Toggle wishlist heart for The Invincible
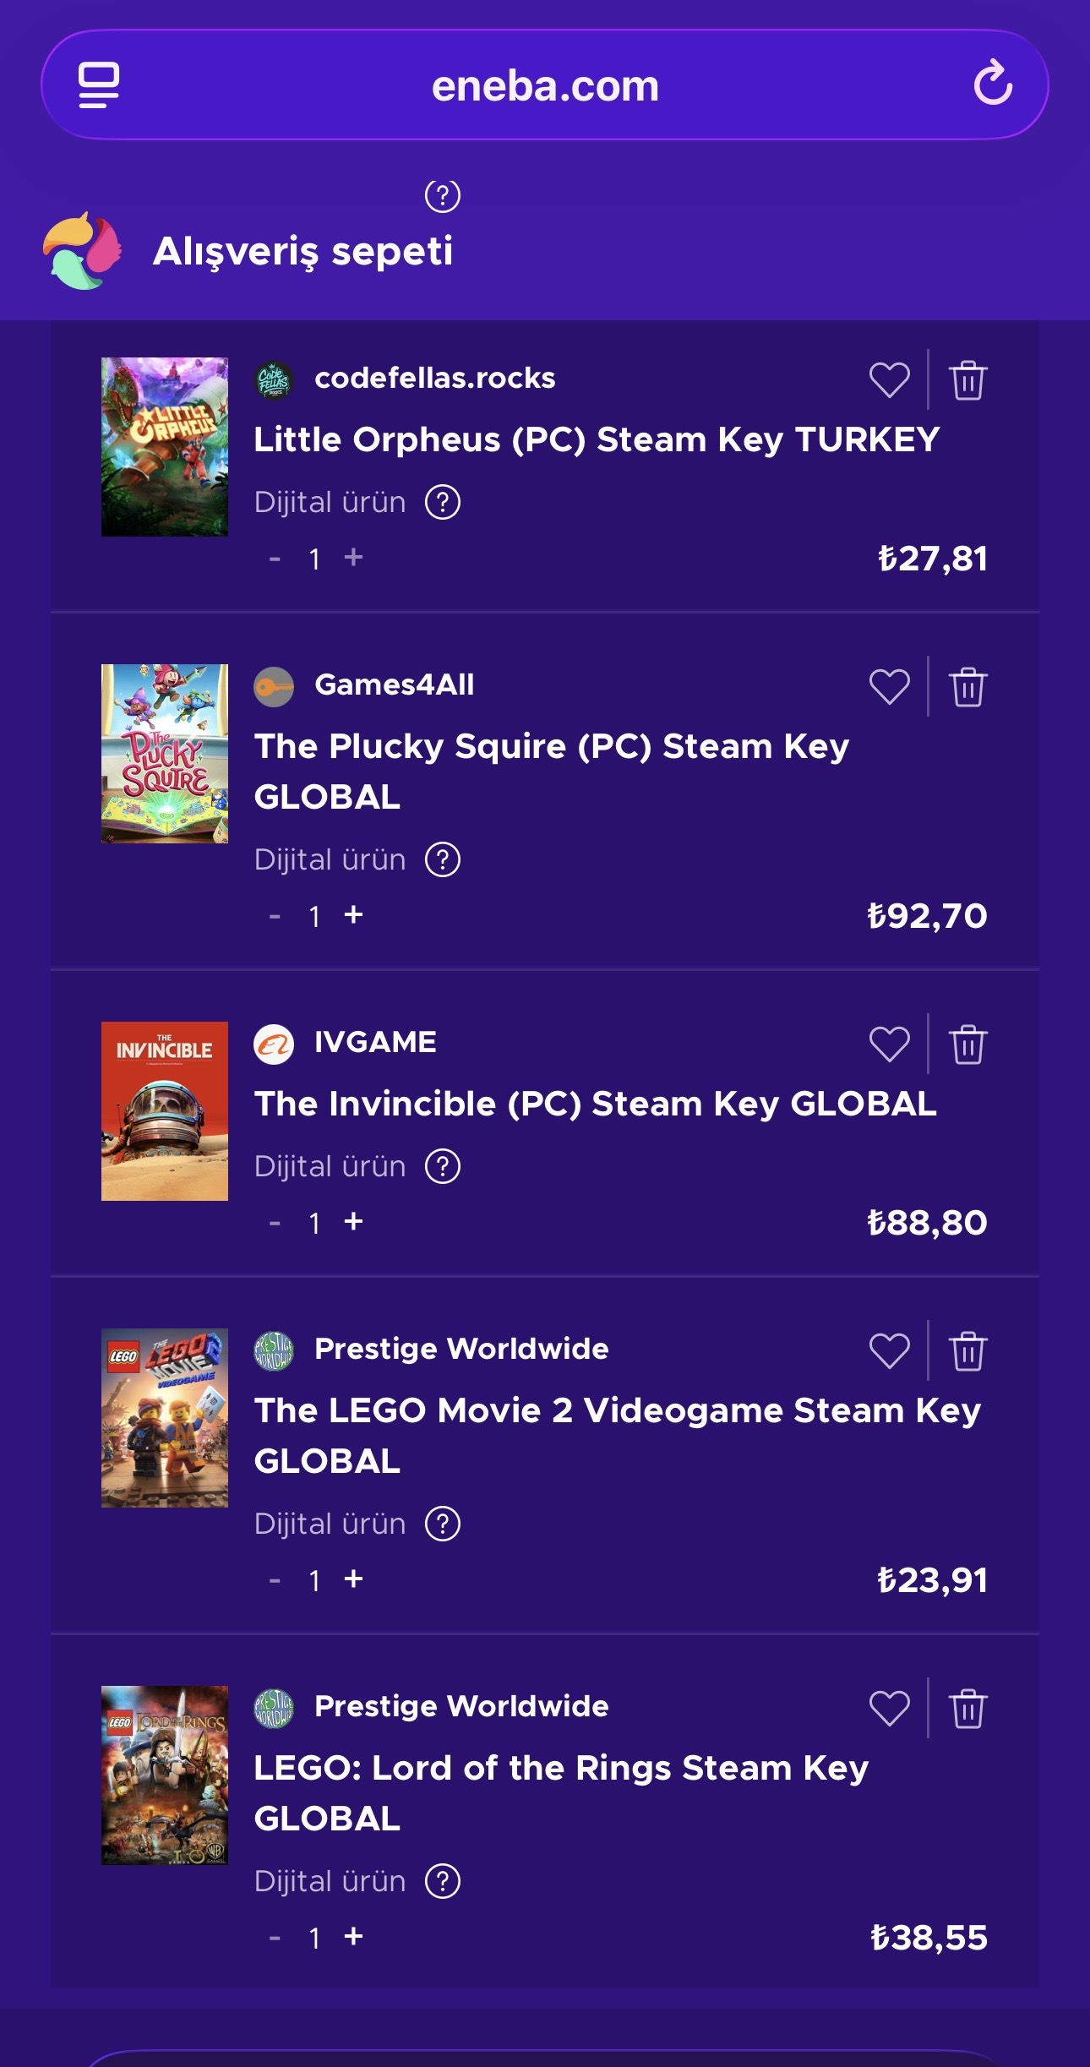Viewport: 1090px width, 2067px height. pos(890,1044)
